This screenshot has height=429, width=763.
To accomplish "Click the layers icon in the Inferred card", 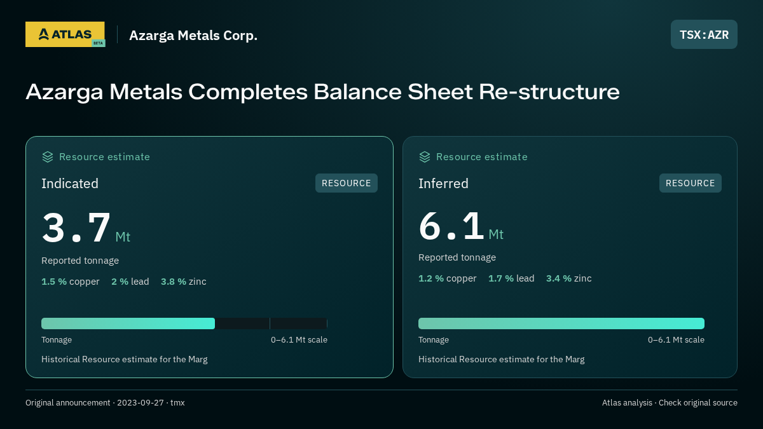I will 425,157.
